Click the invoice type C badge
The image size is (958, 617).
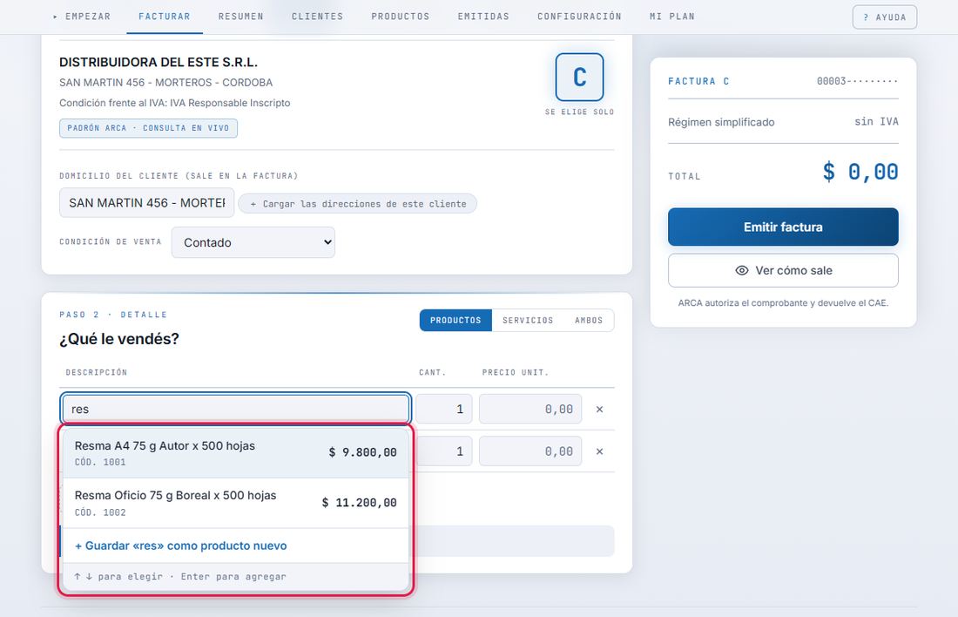click(579, 77)
